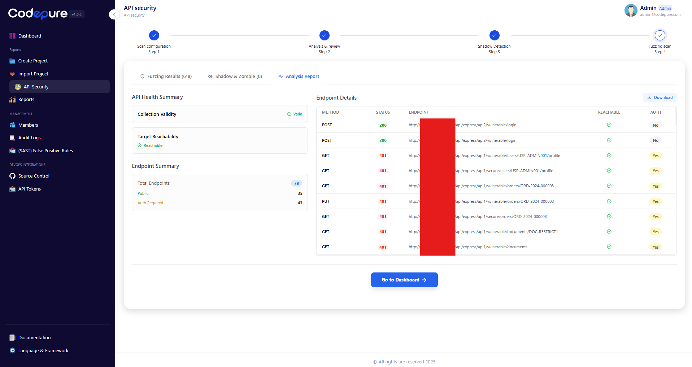This screenshot has width=692, height=367.
Task: Click the Documentation book icon
Action: [12, 338]
